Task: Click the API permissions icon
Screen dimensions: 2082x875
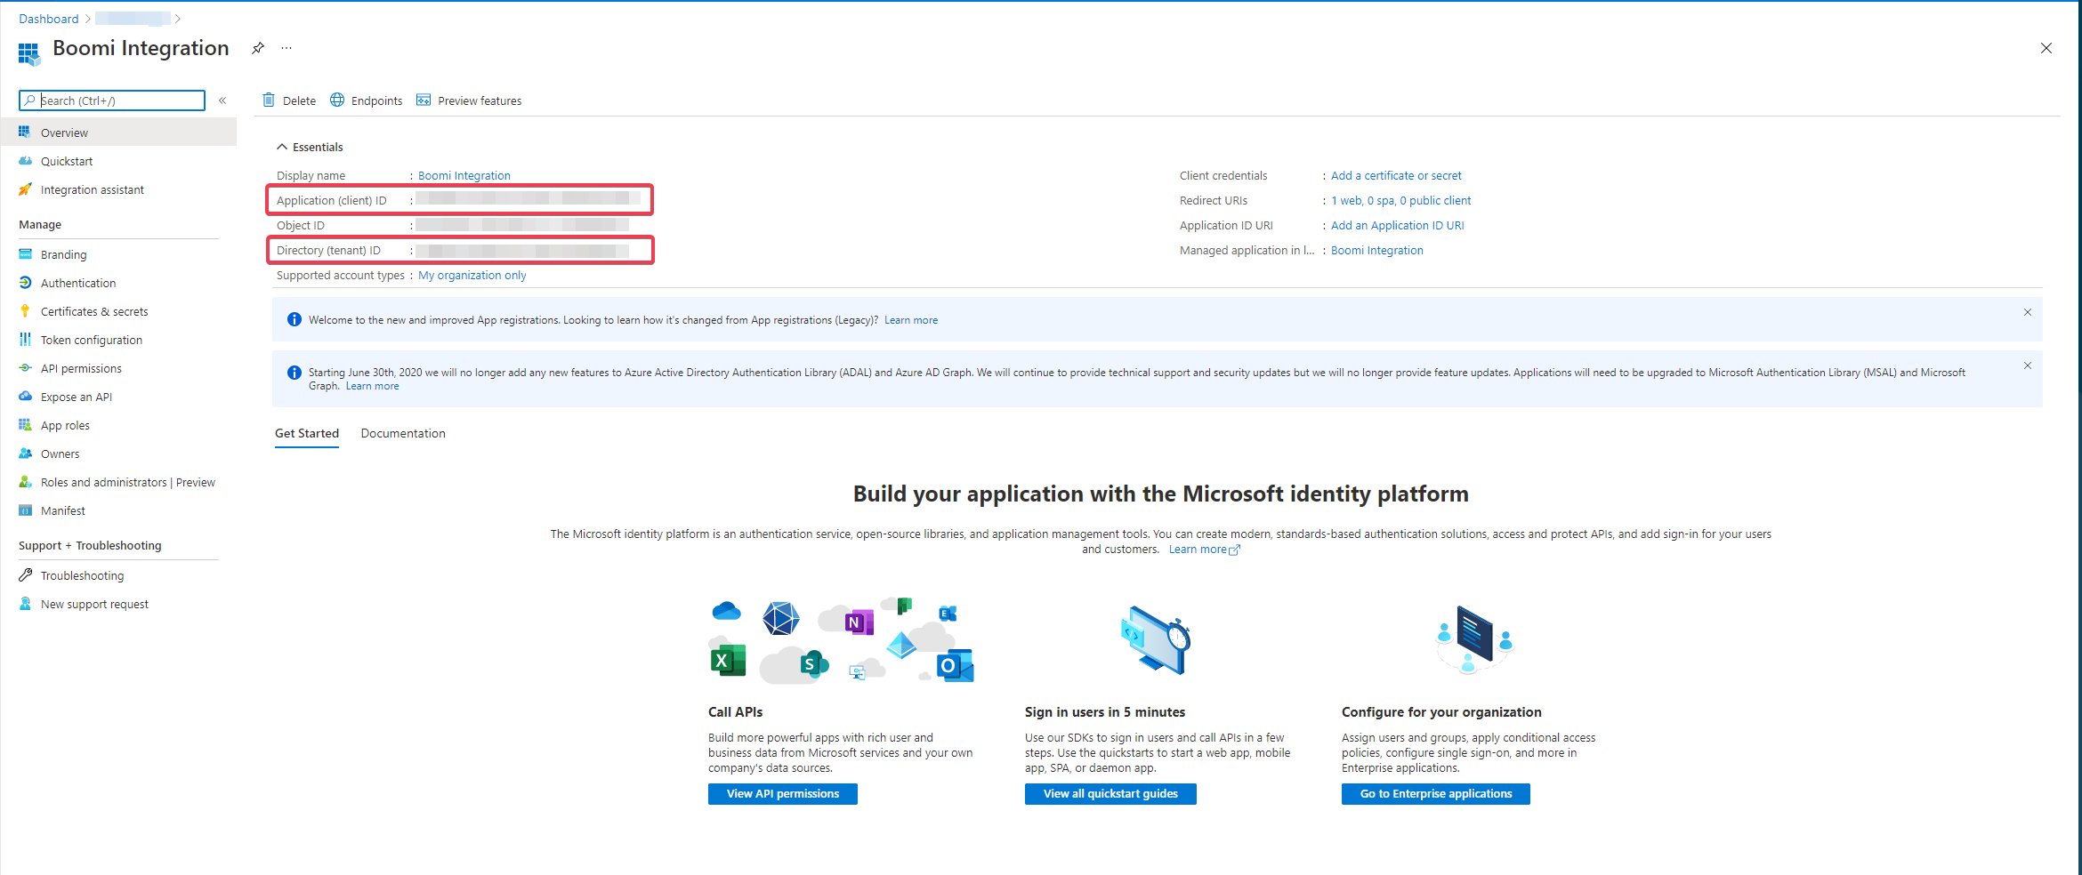Action: (25, 368)
